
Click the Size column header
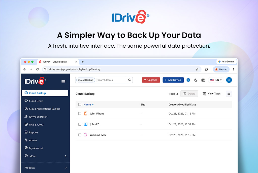[143, 104]
